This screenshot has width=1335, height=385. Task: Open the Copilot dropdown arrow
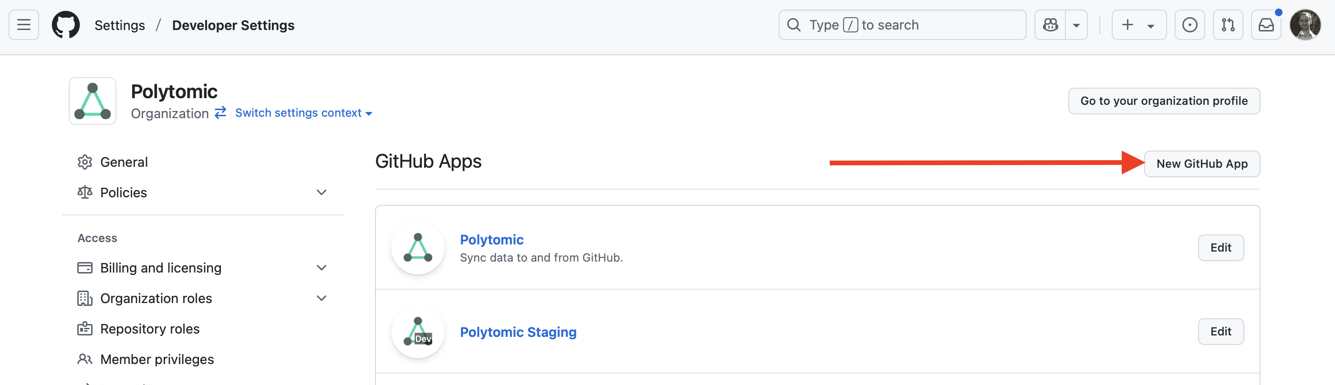[x=1076, y=25]
